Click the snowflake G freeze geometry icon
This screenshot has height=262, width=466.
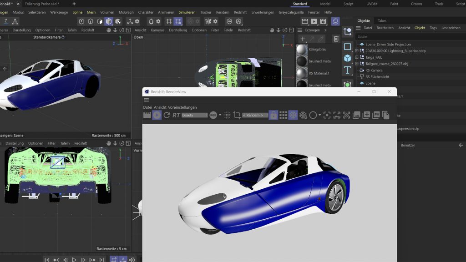click(x=303, y=115)
